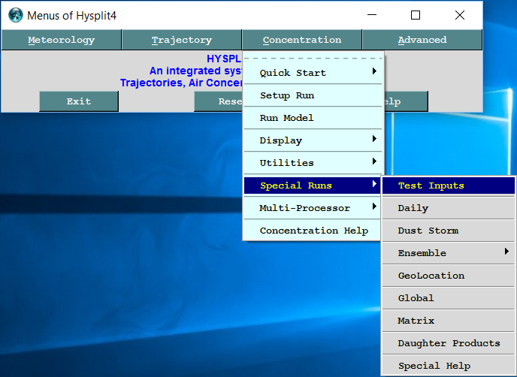Click the partially hidden Reset button
This screenshot has width=517, height=377.
pos(218,101)
